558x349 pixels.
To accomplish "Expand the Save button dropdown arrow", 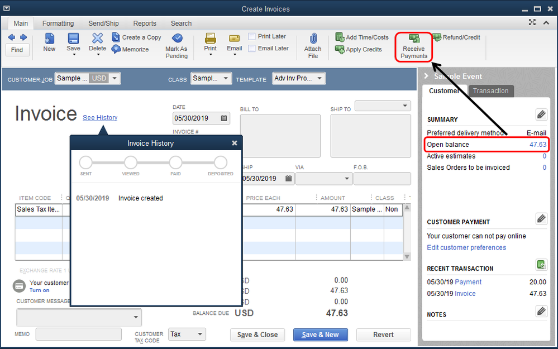I will tap(74, 55).
